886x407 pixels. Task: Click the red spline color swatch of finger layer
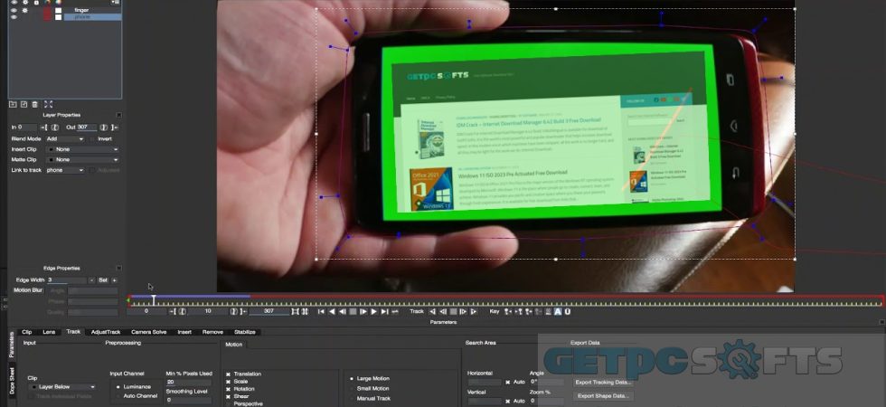pyautogui.click(x=47, y=10)
